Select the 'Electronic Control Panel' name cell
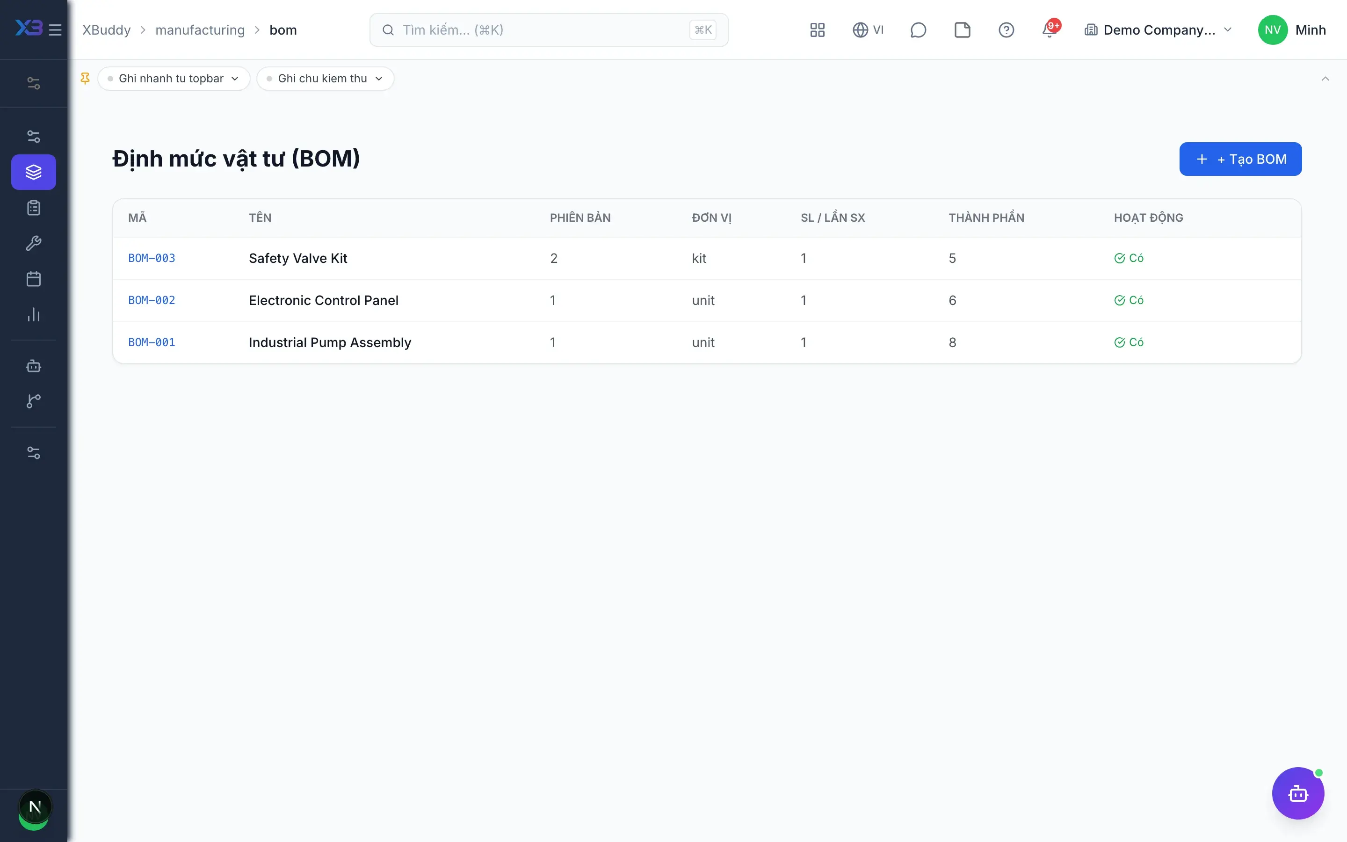 tap(323, 300)
